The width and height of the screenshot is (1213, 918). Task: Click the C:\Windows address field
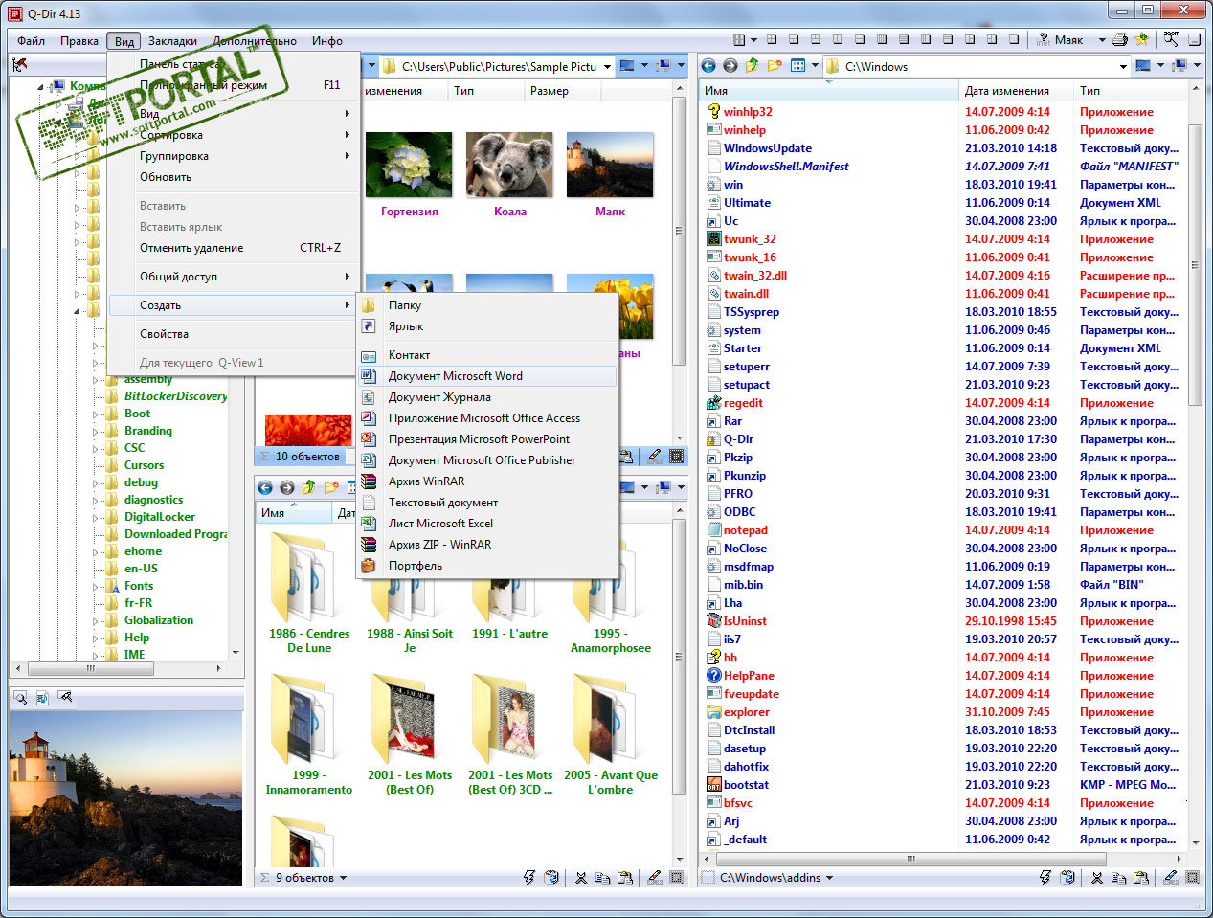978,66
